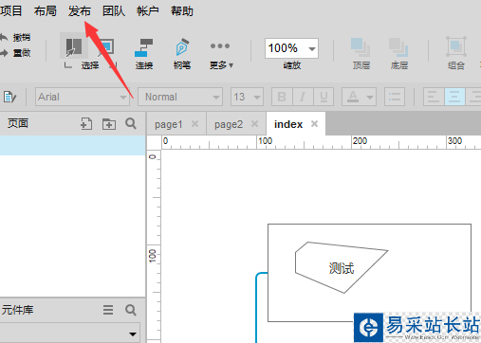Close the page2 tab
This screenshot has height=343, width=481.
pos(254,124)
